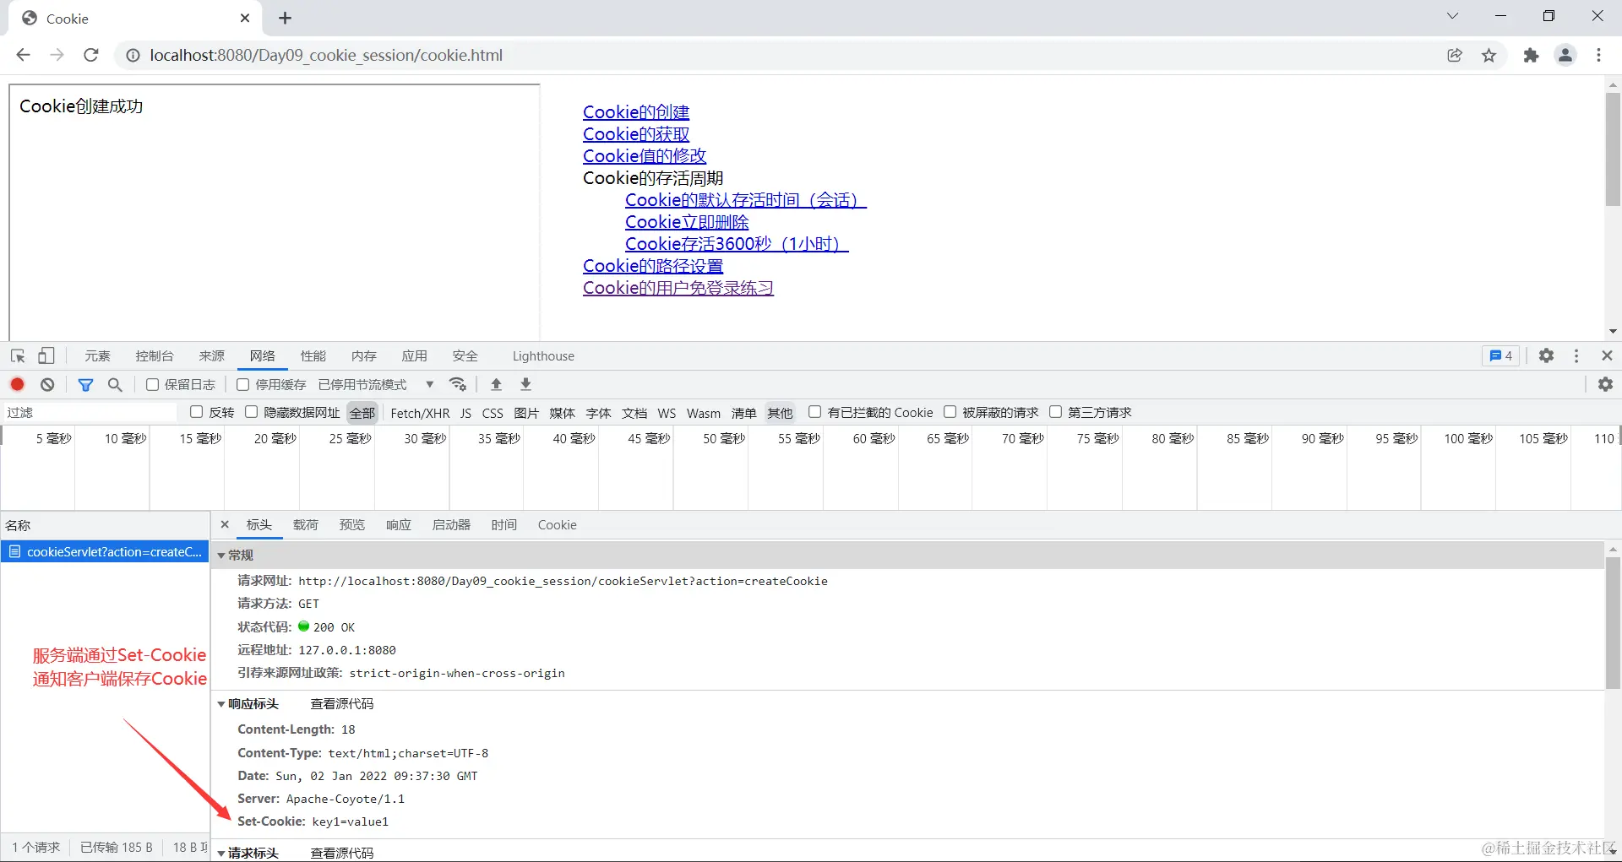Toggle the device toolbar icon
Screen dimensions: 1622x862
point(46,356)
